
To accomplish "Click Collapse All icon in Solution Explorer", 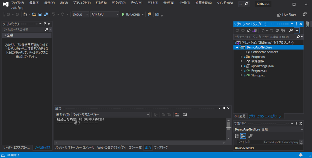I will click(277, 31).
